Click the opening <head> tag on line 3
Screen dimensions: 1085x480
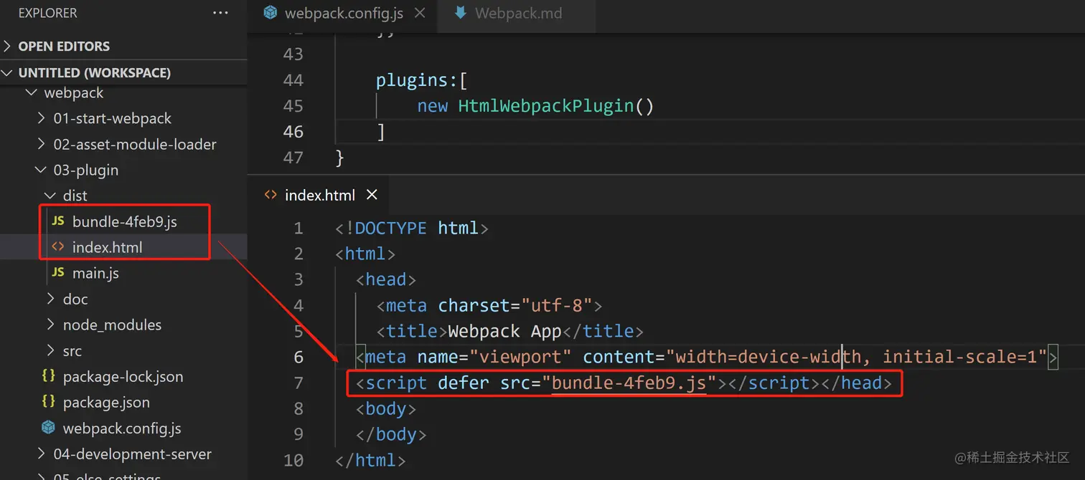(x=385, y=279)
